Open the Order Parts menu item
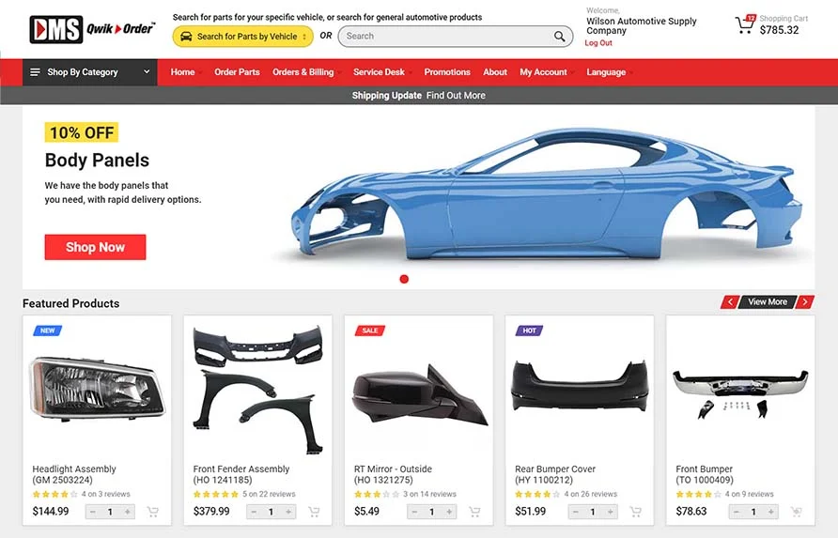Viewport: 838px width, 538px height. [x=237, y=72]
